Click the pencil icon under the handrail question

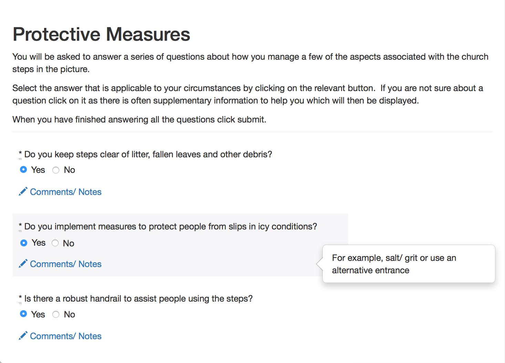(23, 336)
